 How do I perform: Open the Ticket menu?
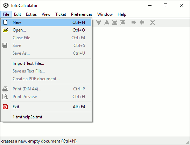click(x=61, y=14)
